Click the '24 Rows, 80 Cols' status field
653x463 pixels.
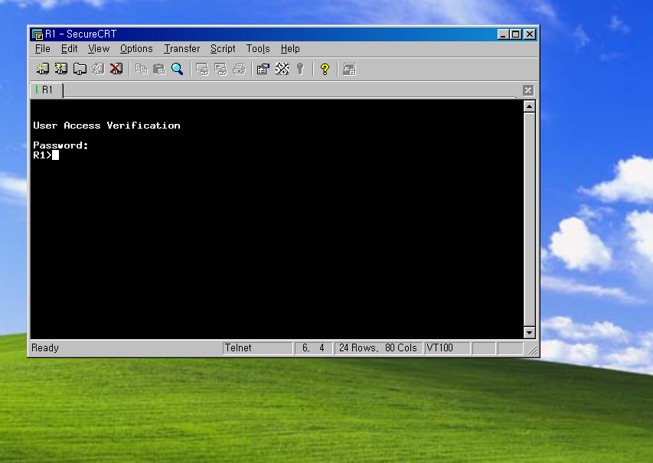pyautogui.click(x=378, y=348)
